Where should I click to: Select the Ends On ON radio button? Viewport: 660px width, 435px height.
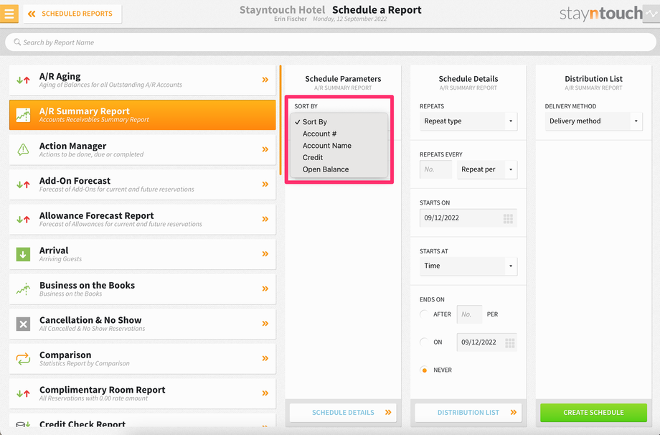click(424, 342)
